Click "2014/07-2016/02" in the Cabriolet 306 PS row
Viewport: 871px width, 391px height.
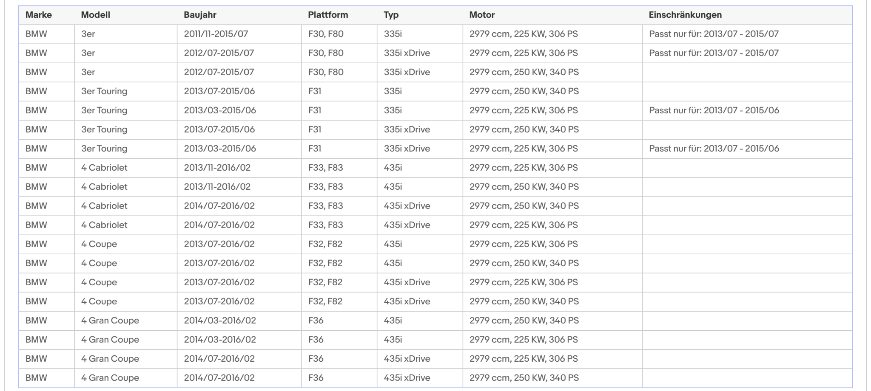click(219, 225)
